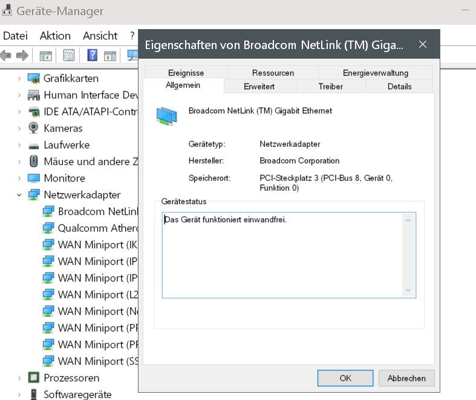Switch to the Treiber tab
Image resolution: width=476 pixels, height=400 pixels.
tap(330, 87)
